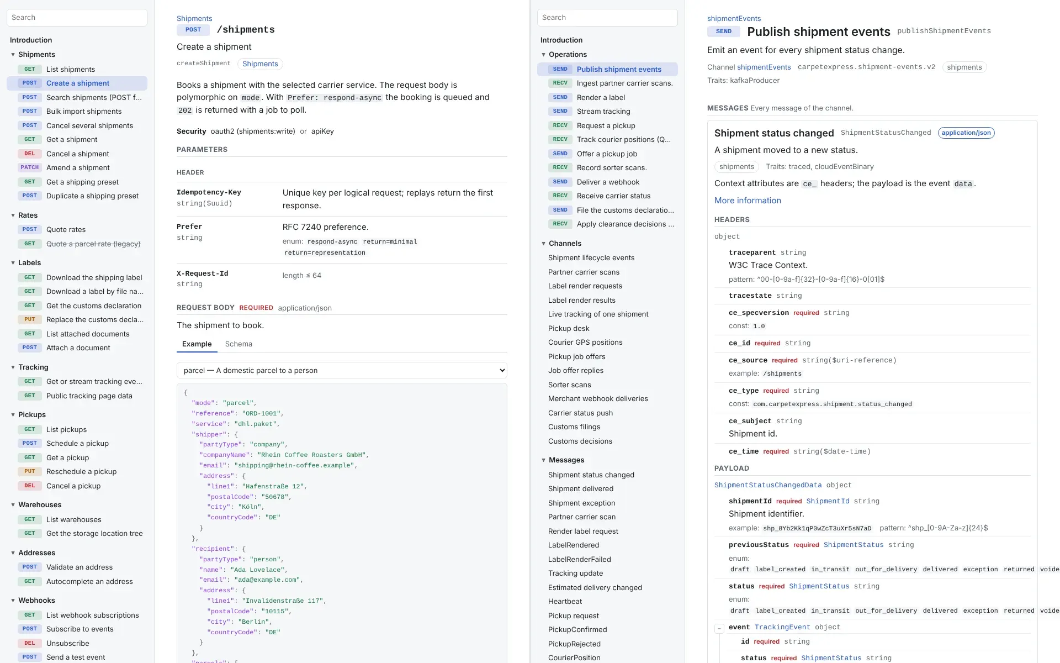The height and width of the screenshot is (663, 1060).
Task: Select Replace the customs declaration PUT operation
Action: point(77,319)
